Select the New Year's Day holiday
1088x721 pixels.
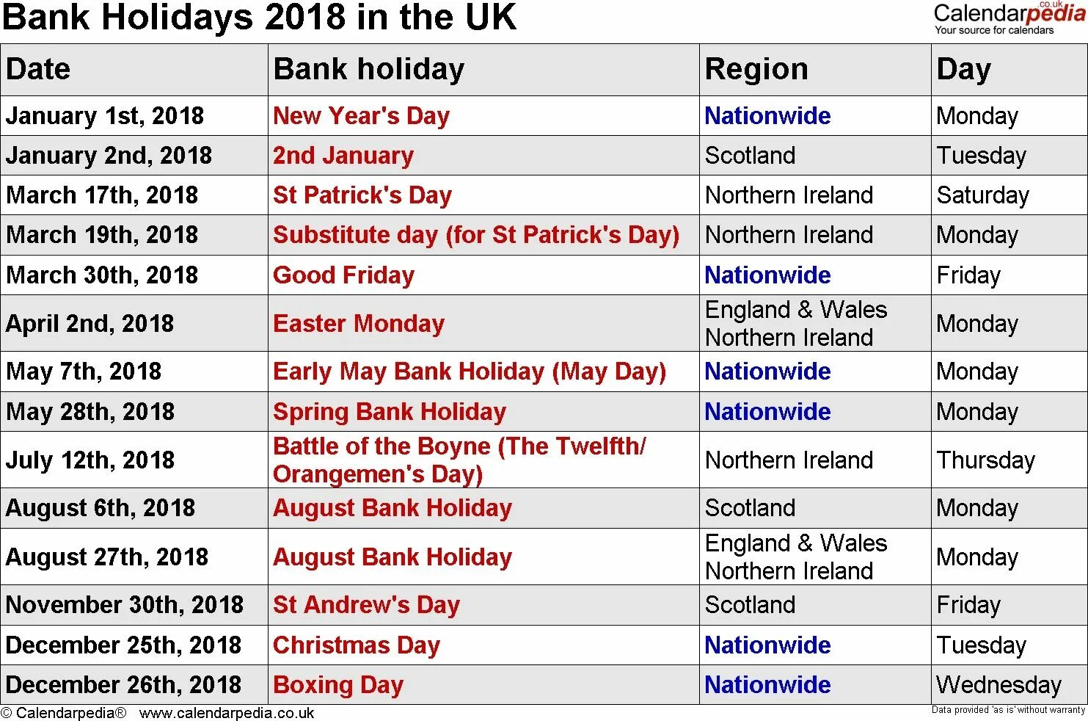(x=361, y=116)
